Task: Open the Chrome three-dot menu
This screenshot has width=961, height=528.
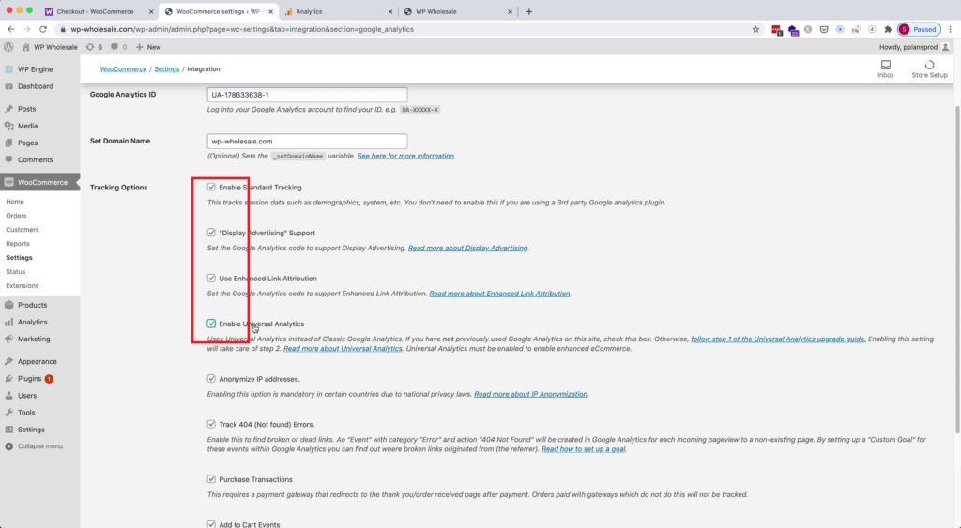Action: point(950,29)
